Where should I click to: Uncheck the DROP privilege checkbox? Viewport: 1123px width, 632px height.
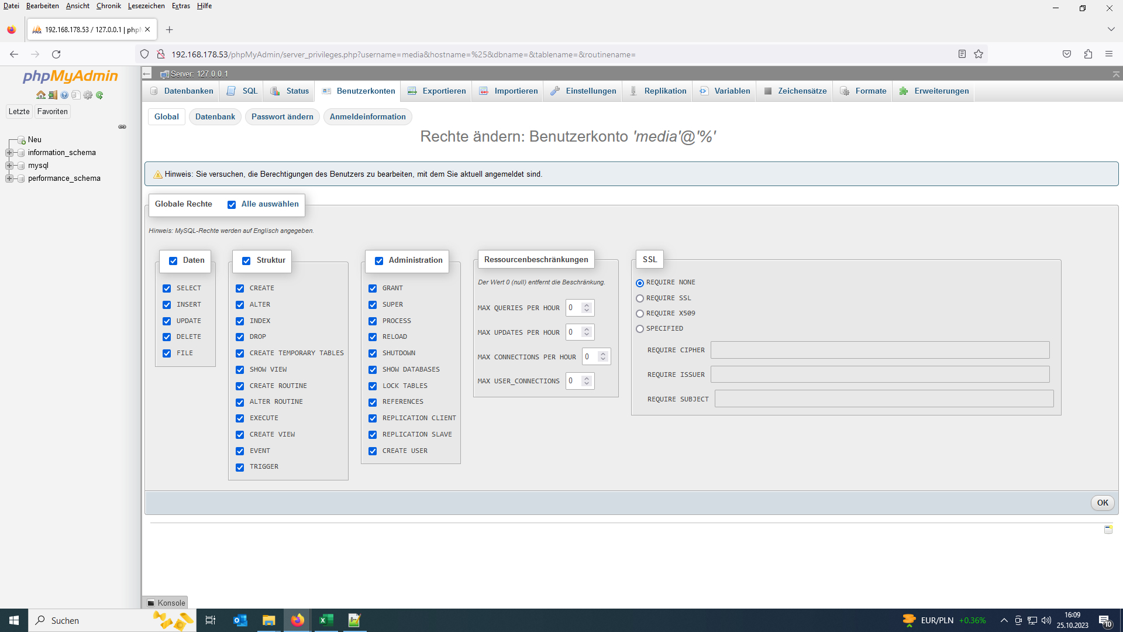(240, 337)
